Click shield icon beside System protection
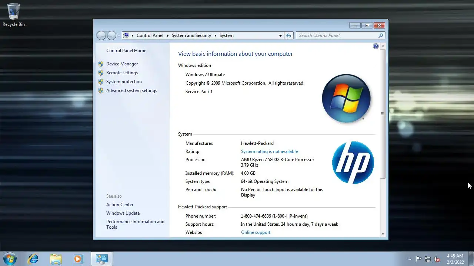This screenshot has width=474, height=266. [101, 82]
